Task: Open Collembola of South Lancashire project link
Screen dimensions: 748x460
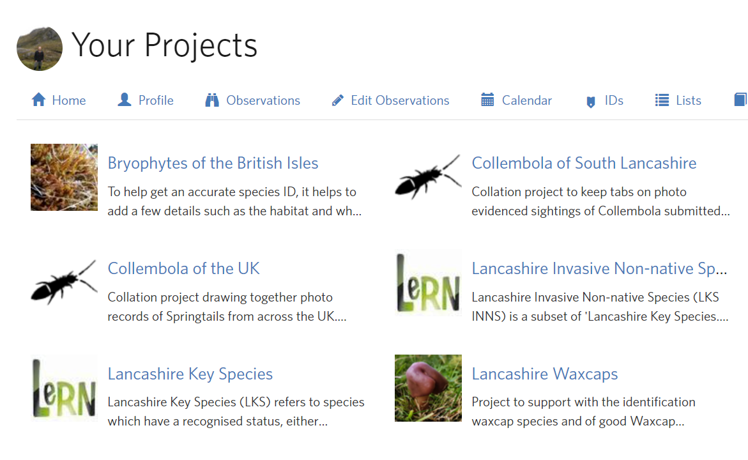Action: coord(584,164)
